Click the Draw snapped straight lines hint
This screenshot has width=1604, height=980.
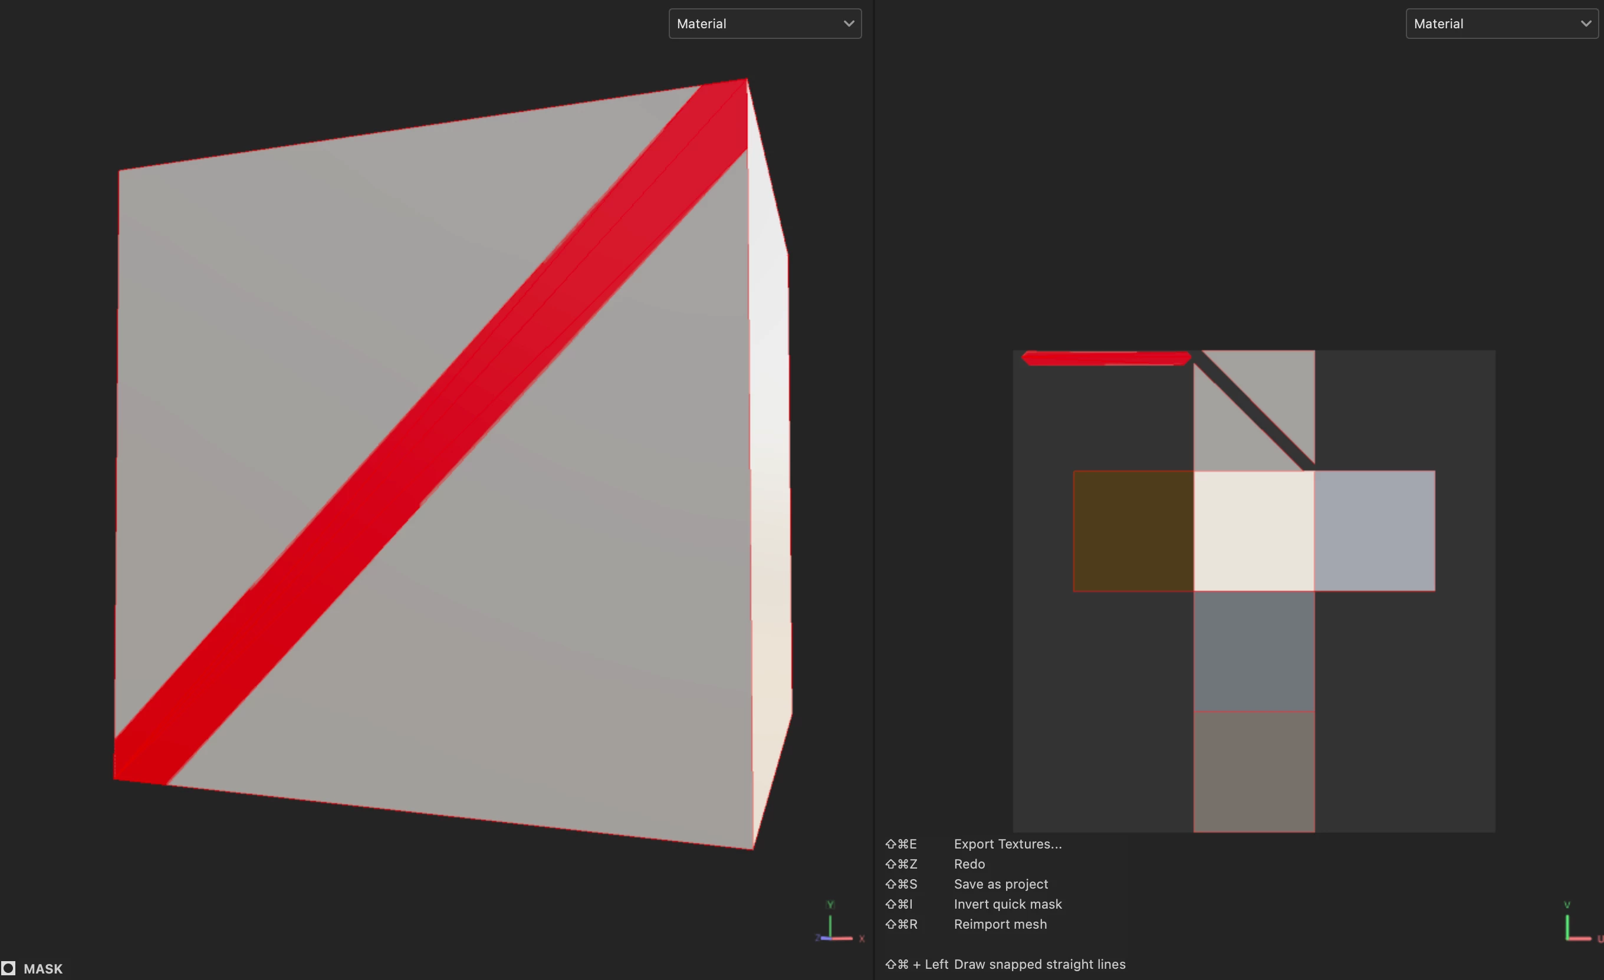coord(1039,965)
